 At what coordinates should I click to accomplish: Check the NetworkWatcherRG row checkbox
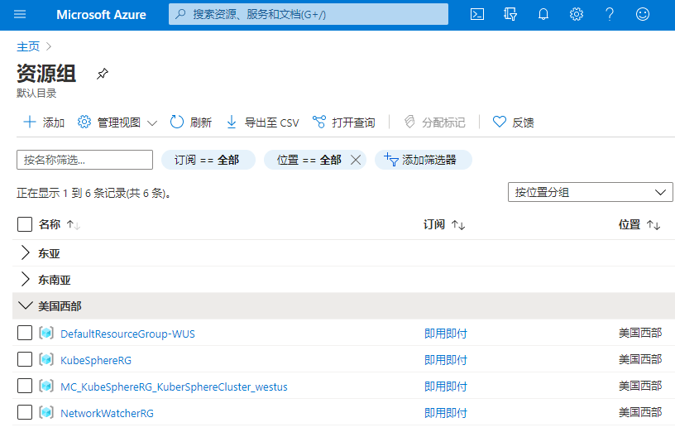(x=25, y=412)
